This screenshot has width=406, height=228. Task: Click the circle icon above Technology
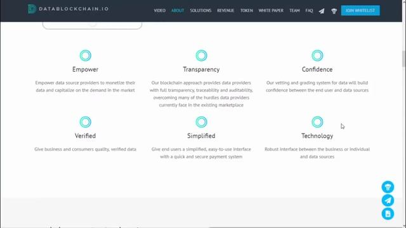tap(317, 122)
